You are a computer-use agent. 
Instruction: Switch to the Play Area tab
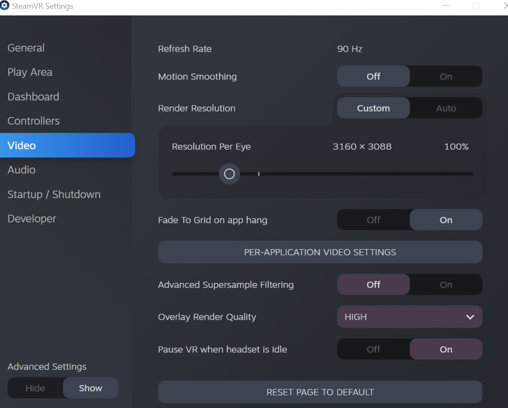pyautogui.click(x=30, y=72)
